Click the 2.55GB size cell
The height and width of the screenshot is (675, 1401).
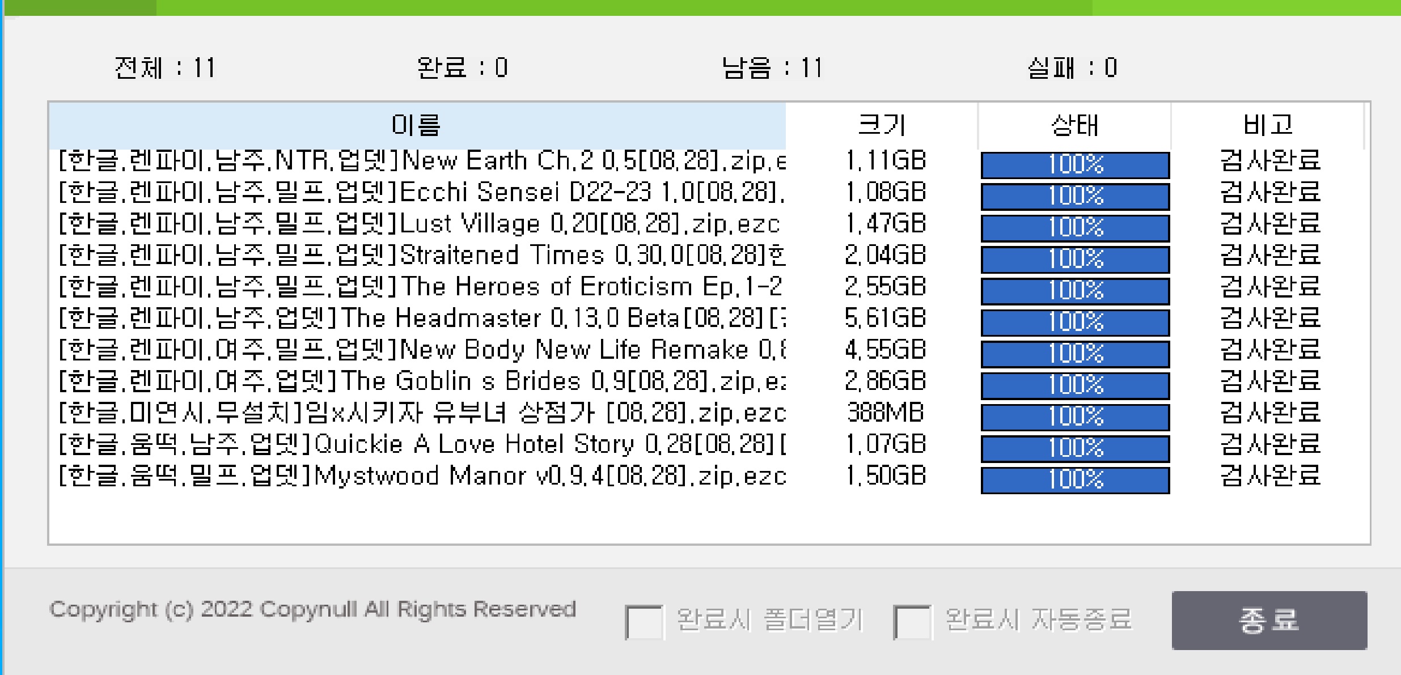point(884,287)
